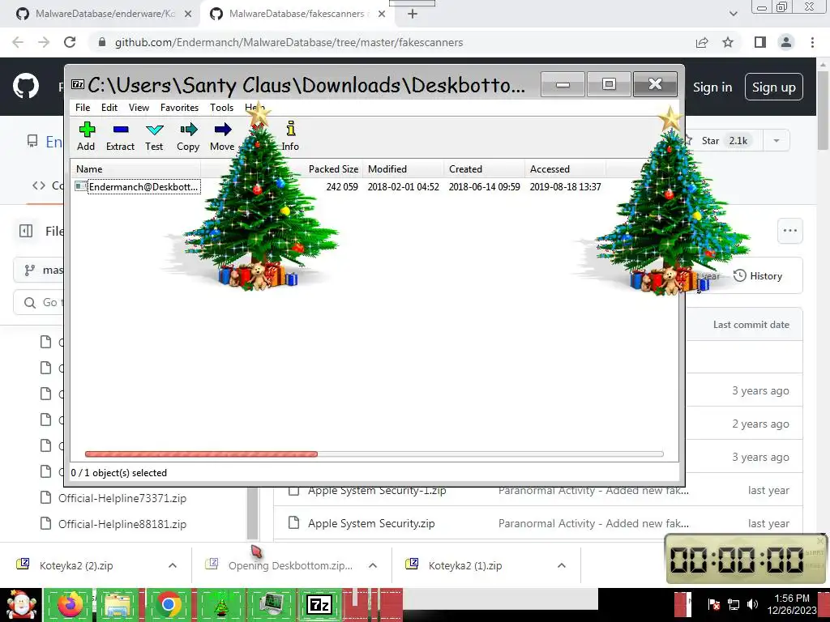830x622 pixels.
Task: Switch to the MalwareDatabase/enderware tab
Action: pyautogui.click(x=105, y=14)
